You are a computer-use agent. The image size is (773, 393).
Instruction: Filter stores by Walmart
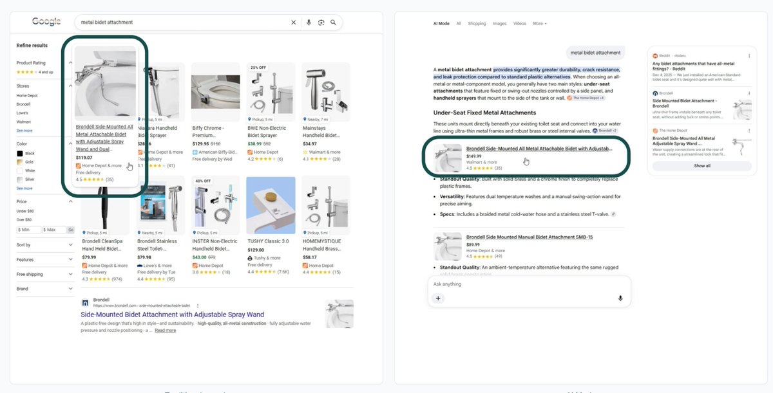[23, 122]
